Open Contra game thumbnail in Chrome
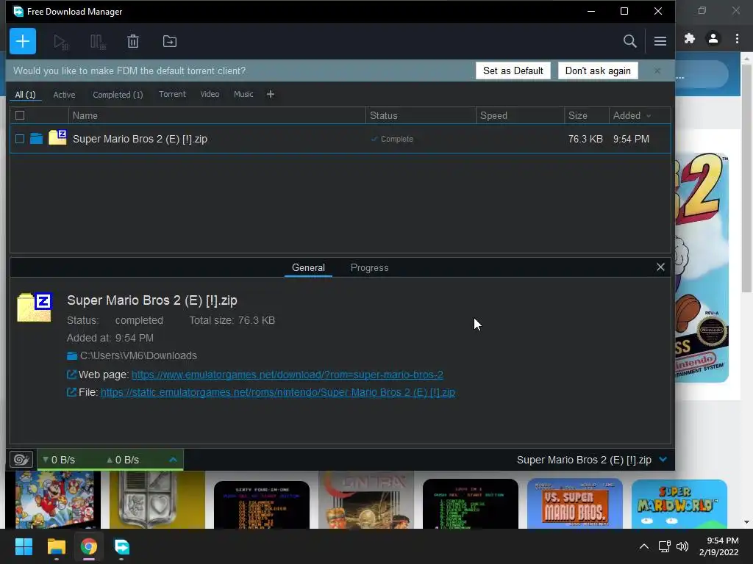This screenshot has width=753, height=564. [x=366, y=499]
